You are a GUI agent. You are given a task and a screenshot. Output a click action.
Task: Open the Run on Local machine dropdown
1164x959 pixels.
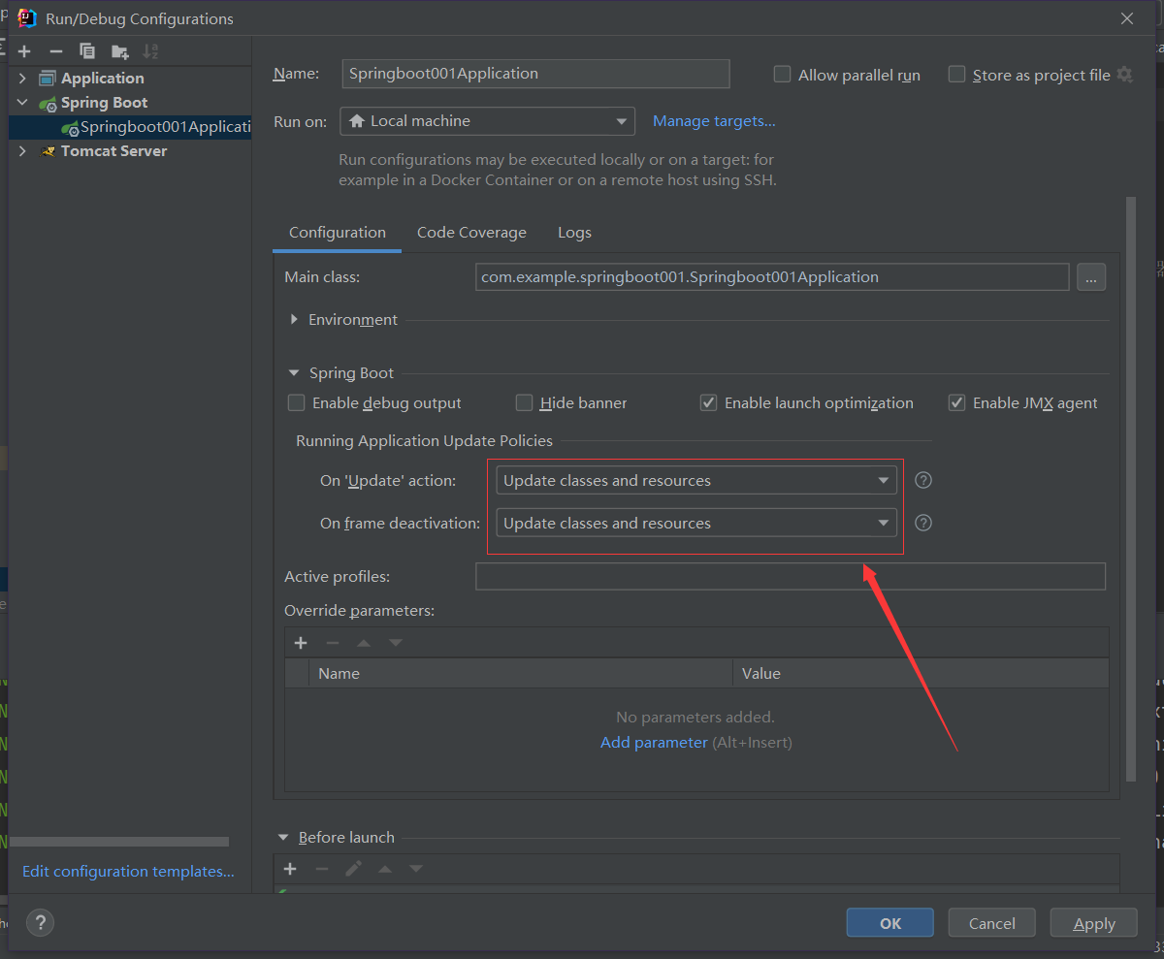click(x=488, y=121)
